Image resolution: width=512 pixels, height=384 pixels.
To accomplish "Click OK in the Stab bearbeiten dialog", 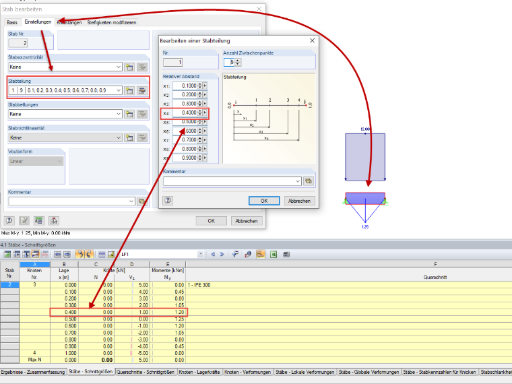I will (x=212, y=221).
